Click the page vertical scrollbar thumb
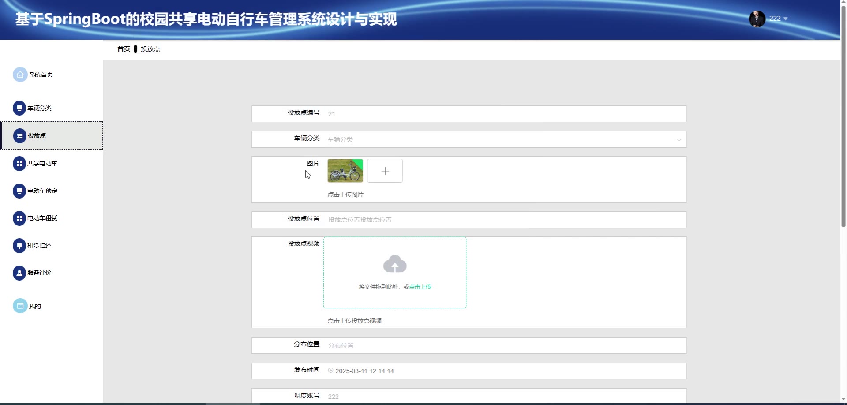The width and height of the screenshot is (847, 405). coord(843,115)
